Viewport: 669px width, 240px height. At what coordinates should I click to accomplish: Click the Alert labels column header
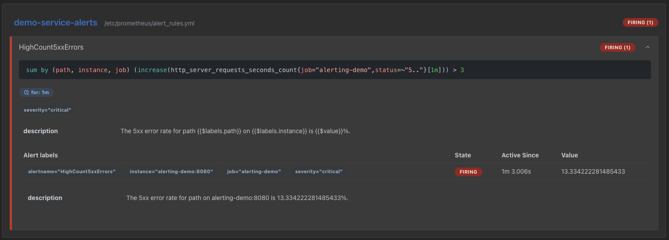[x=41, y=155]
